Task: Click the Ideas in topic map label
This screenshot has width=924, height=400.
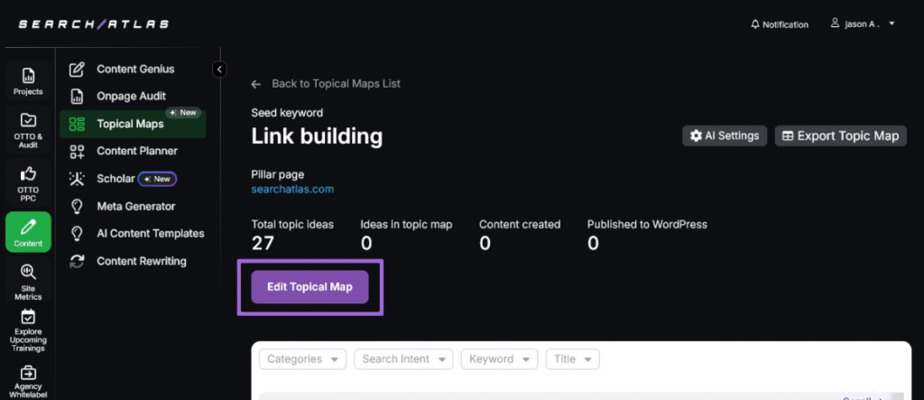Action: (x=407, y=224)
